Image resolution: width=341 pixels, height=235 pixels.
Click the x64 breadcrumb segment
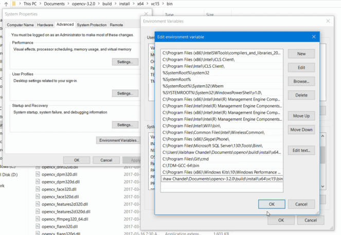tap(140, 4)
